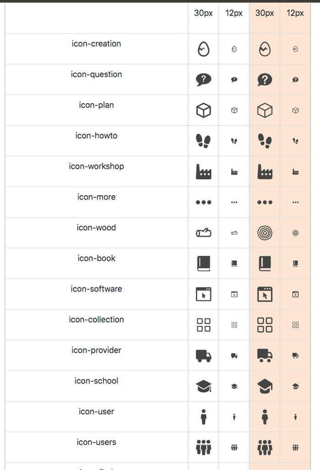Select the concentric rings wood icon

[x=265, y=233]
